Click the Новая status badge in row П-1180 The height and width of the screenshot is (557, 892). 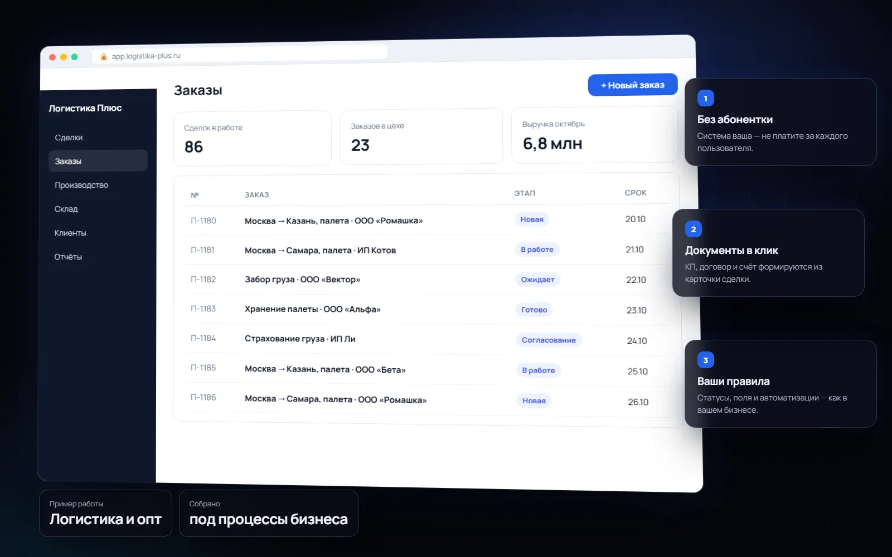click(532, 219)
